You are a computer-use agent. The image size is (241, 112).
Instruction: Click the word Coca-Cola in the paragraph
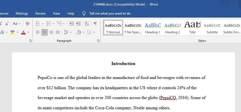[x=105, y=108]
